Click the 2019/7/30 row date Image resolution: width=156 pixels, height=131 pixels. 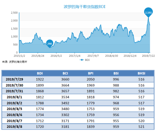coord(14,85)
